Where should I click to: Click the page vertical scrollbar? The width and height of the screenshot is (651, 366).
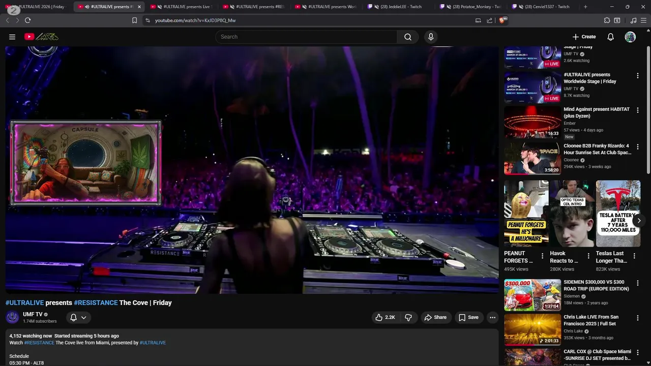(x=648, y=109)
